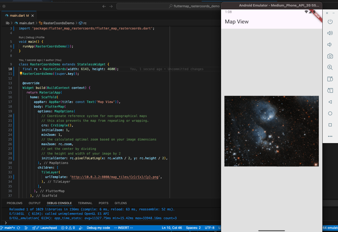
Task: Click the '-- INSERT --' vim mode indicator
Action: (x=123, y=228)
